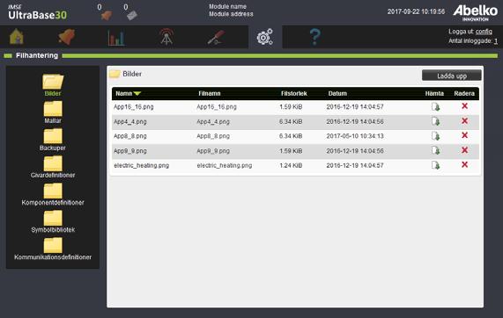Delete App9_9.png with red X
The width and height of the screenshot is (503, 318).
click(x=464, y=150)
